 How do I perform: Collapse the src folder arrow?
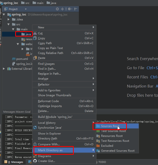(x=8, y=24)
